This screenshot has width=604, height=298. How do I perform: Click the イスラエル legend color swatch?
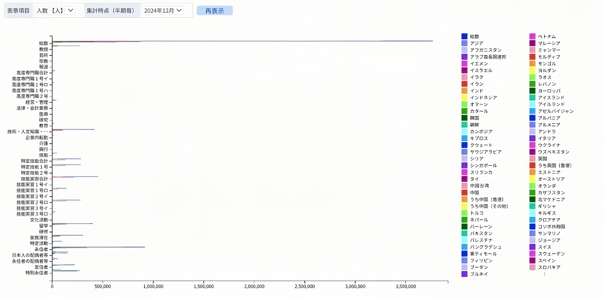[464, 70]
